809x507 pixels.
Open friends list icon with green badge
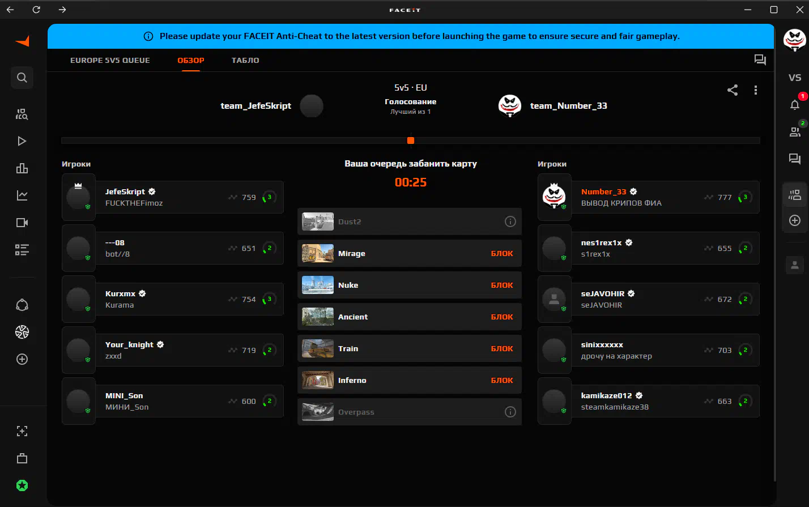click(795, 132)
